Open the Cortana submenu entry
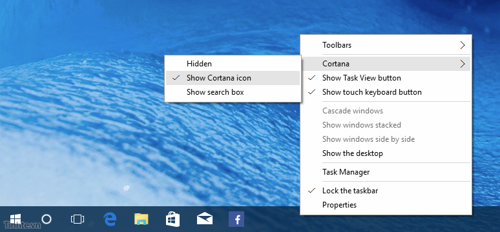 [386, 64]
